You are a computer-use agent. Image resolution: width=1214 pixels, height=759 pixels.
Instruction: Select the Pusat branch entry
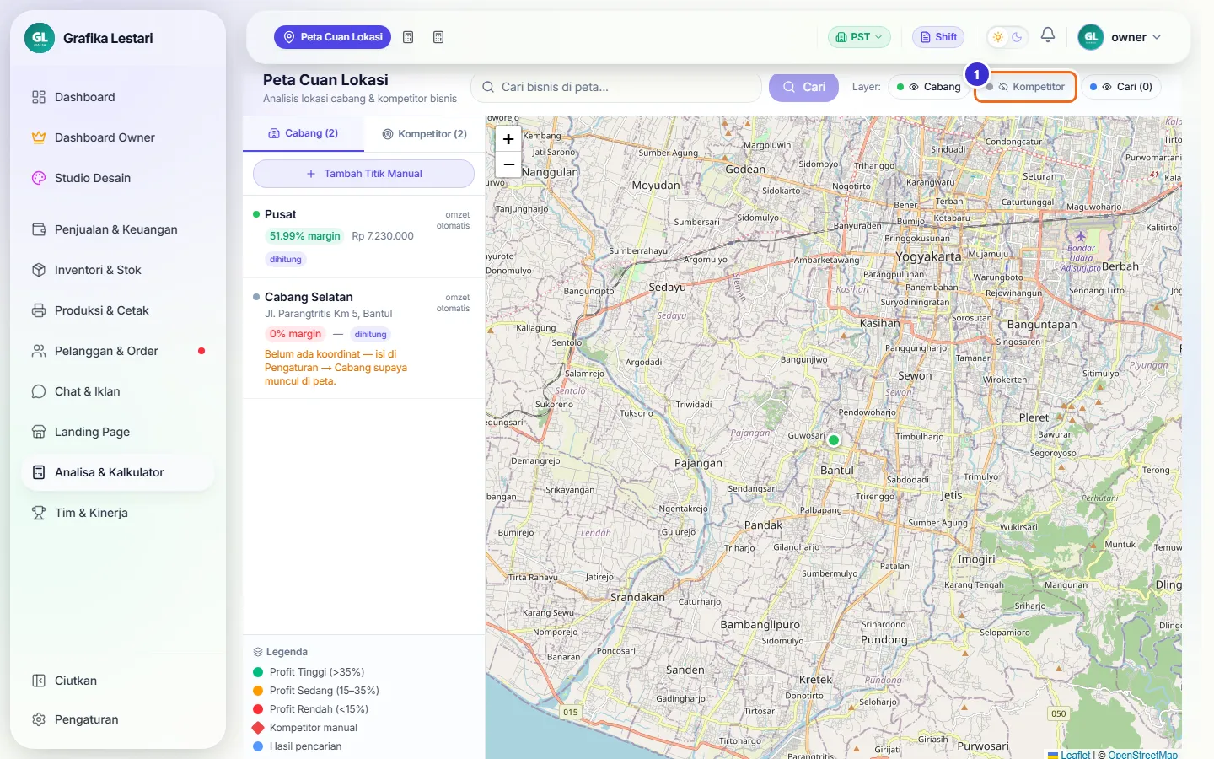pos(363,237)
